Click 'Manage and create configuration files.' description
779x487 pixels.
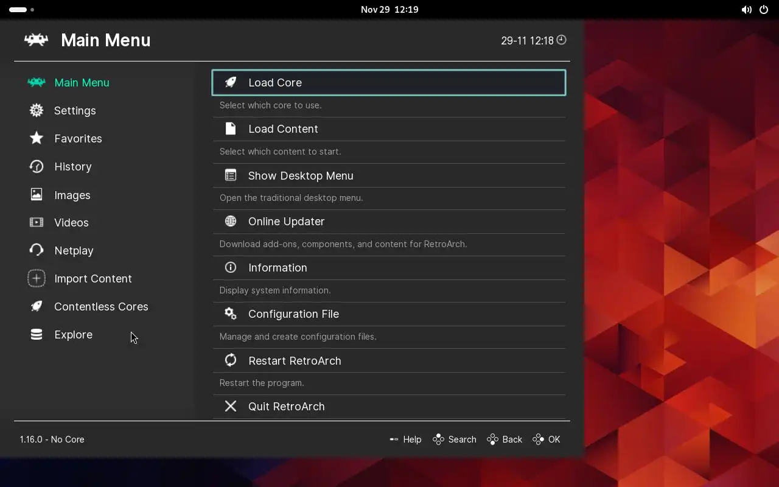[298, 336]
